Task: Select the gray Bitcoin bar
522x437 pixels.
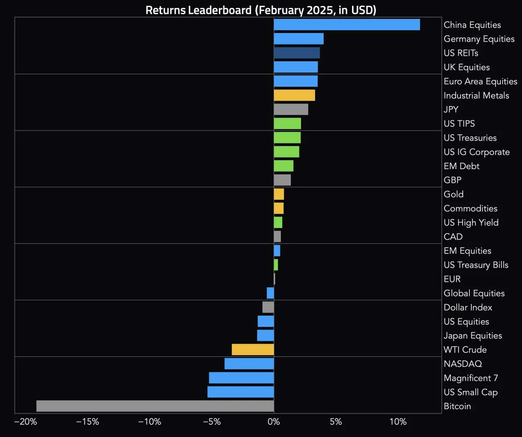Action: point(155,406)
